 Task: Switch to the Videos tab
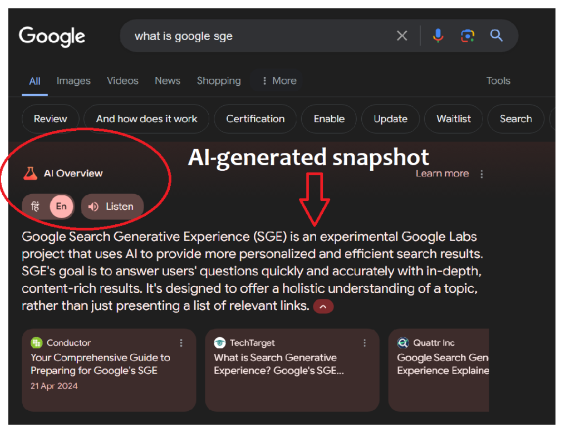122,81
